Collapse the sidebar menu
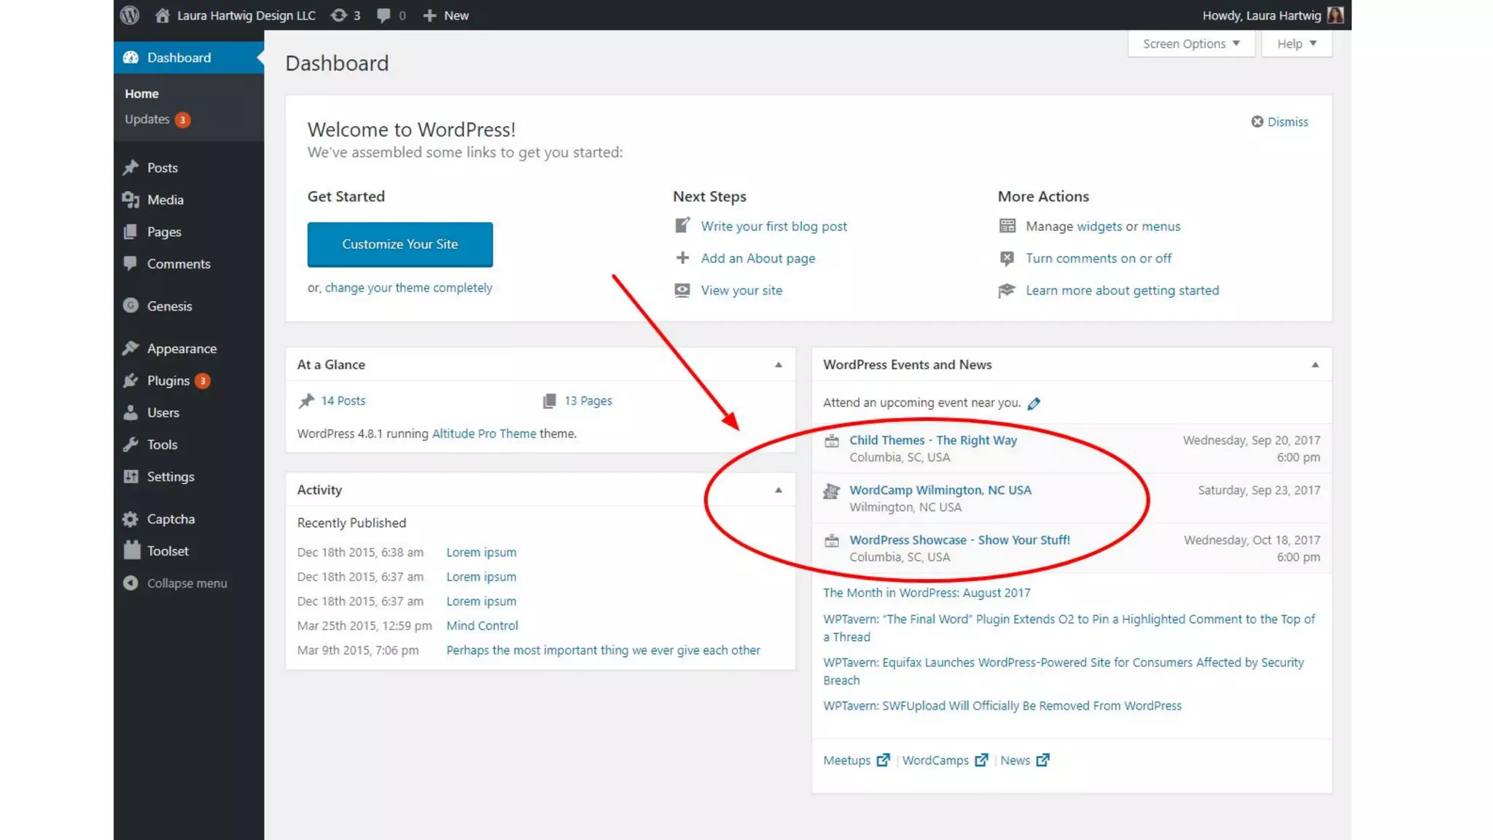1493x840 pixels. (186, 583)
